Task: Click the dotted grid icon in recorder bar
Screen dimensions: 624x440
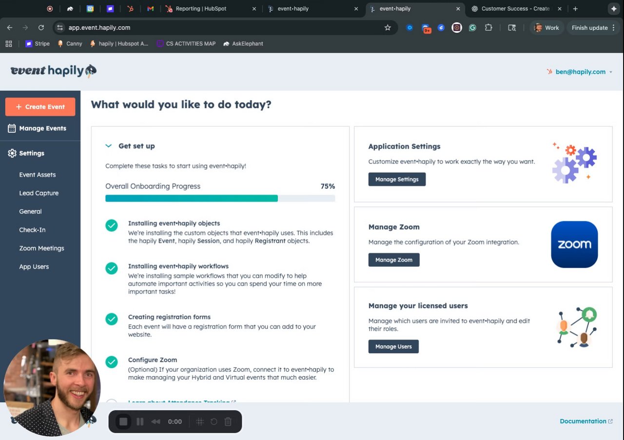Action: tap(199, 421)
